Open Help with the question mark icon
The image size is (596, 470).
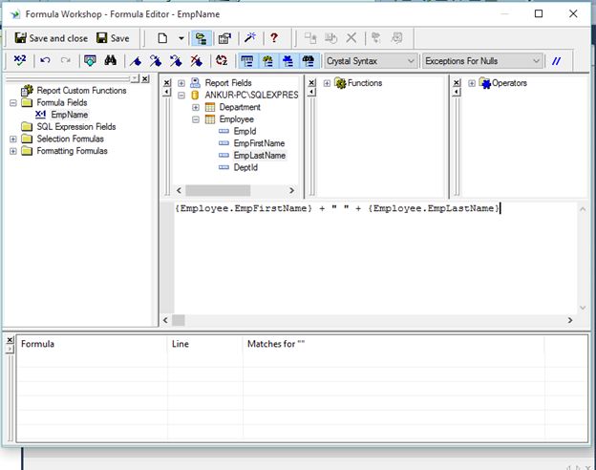click(274, 38)
